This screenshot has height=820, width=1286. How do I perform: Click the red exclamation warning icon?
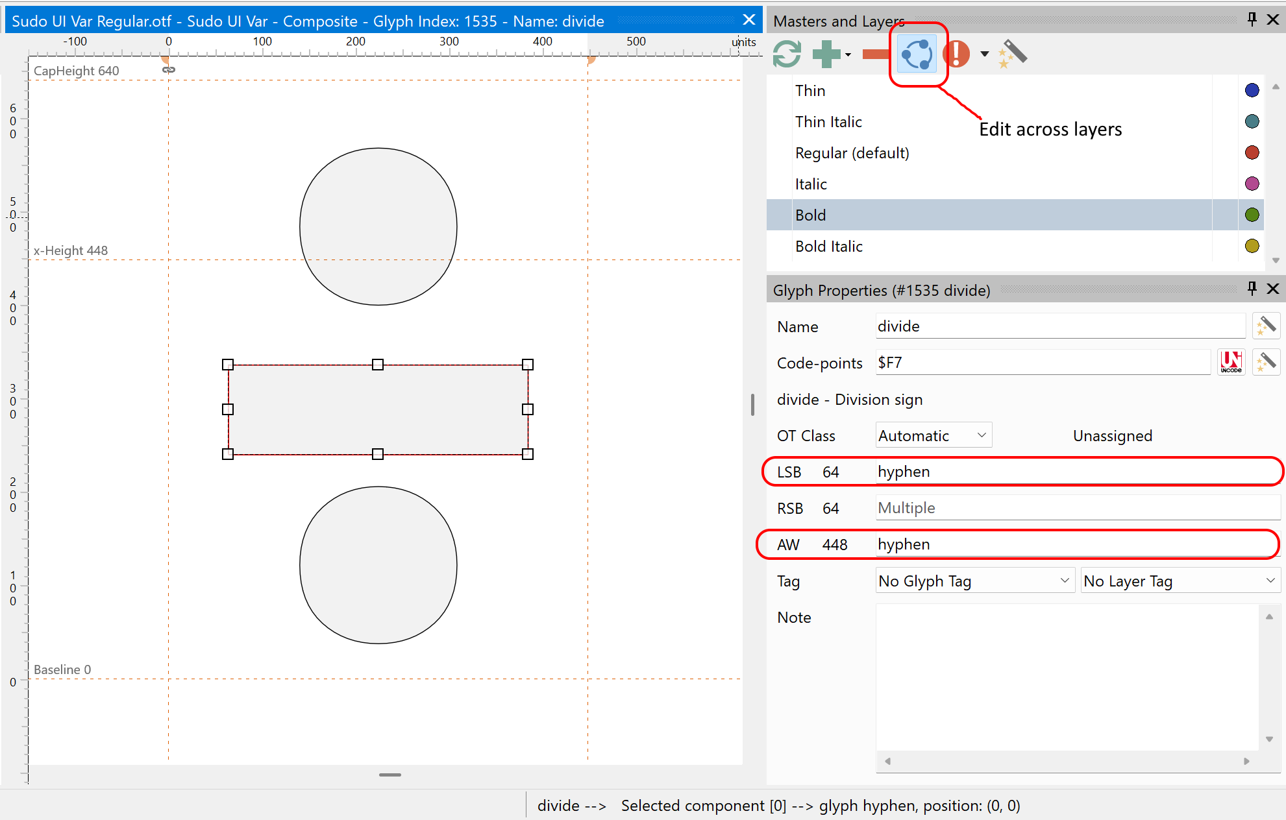[956, 54]
